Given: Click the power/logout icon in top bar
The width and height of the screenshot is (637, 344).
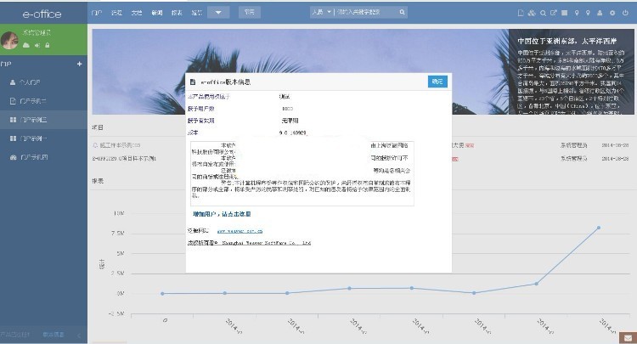Looking at the screenshot, I should [x=626, y=13].
